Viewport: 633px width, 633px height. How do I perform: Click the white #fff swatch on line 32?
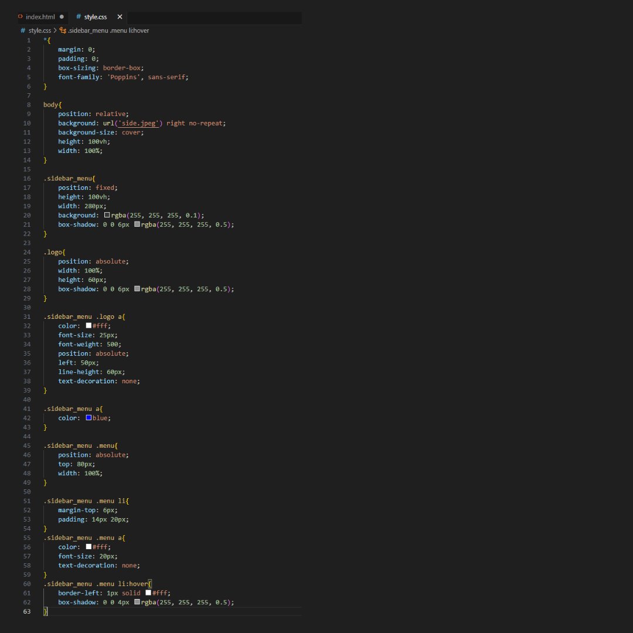tap(89, 325)
